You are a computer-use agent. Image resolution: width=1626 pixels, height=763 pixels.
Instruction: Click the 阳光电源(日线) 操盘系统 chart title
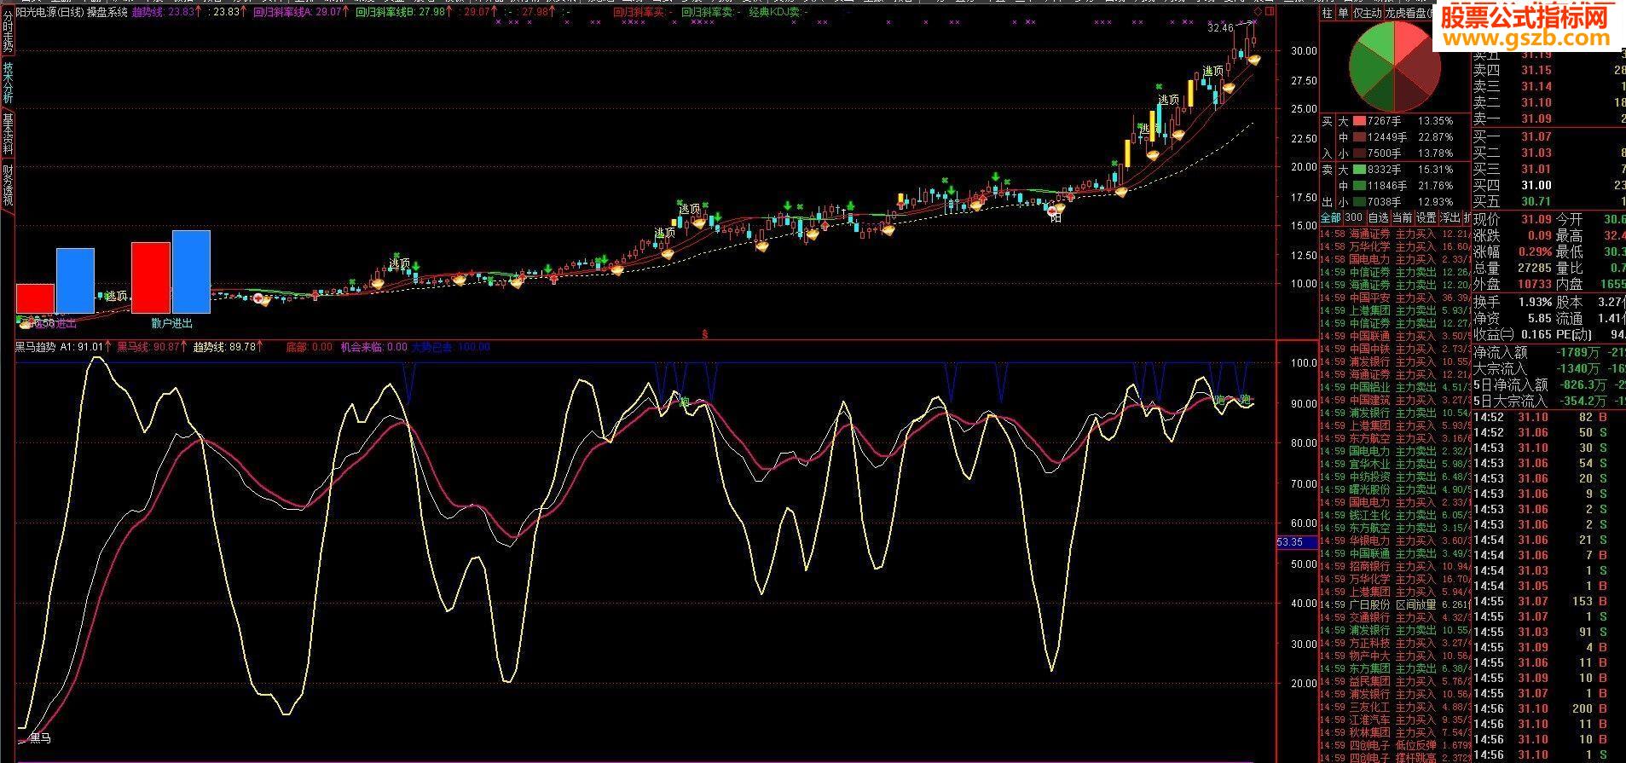[x=72, y=13]
